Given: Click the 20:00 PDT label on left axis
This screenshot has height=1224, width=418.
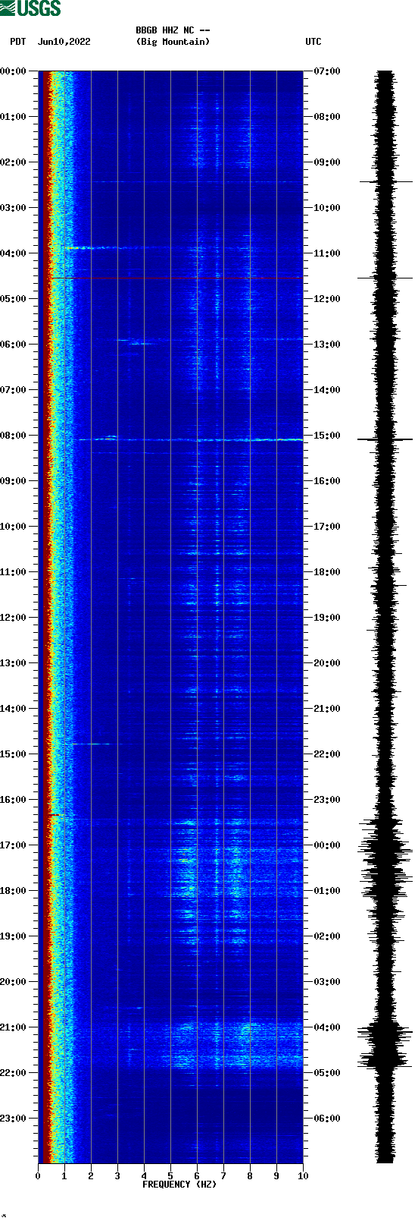Looking at the screenshot, I should (x=14, y=982).
